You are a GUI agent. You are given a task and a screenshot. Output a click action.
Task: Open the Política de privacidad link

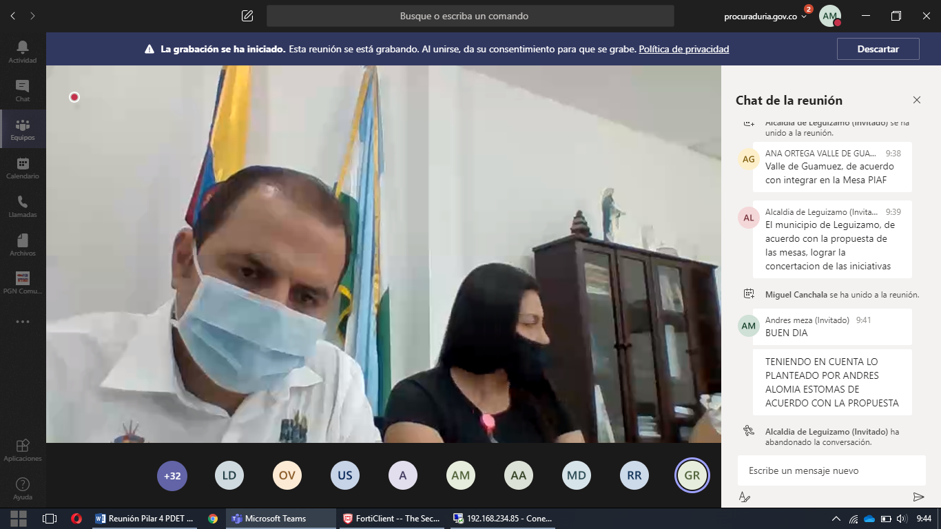tap(683, 49)
